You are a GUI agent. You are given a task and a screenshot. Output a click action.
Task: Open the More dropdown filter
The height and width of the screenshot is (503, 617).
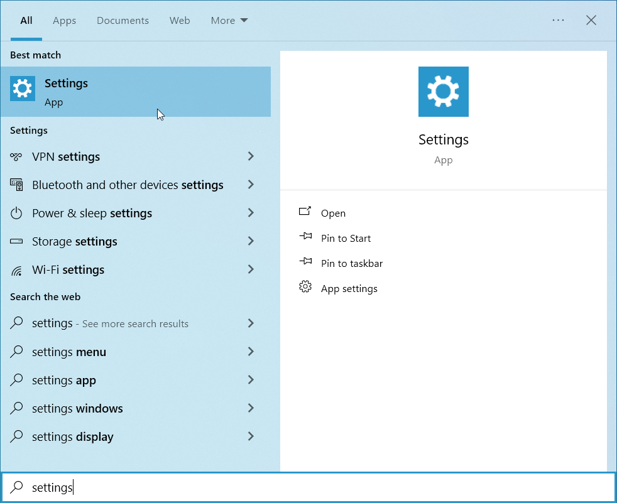(229, 21)
